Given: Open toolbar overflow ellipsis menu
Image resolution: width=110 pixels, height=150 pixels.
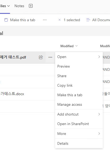Looking at the screenshot, I should click(x=45, y=20).
